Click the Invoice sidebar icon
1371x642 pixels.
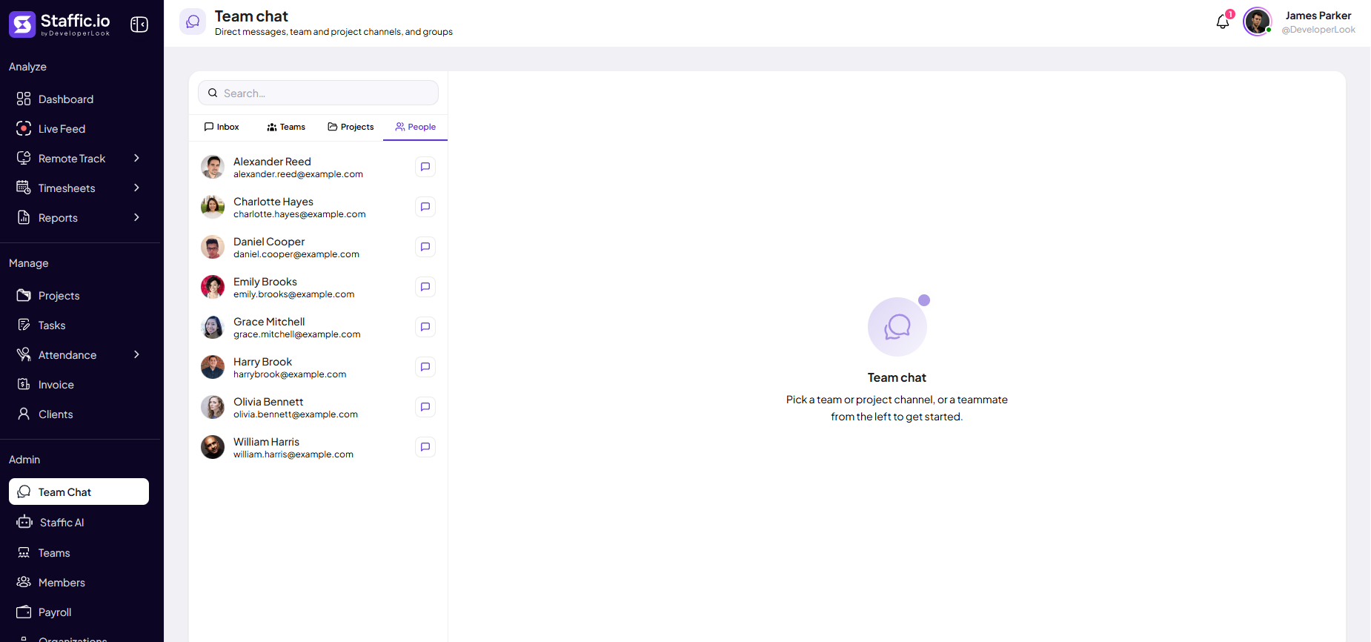click(24, 384)
